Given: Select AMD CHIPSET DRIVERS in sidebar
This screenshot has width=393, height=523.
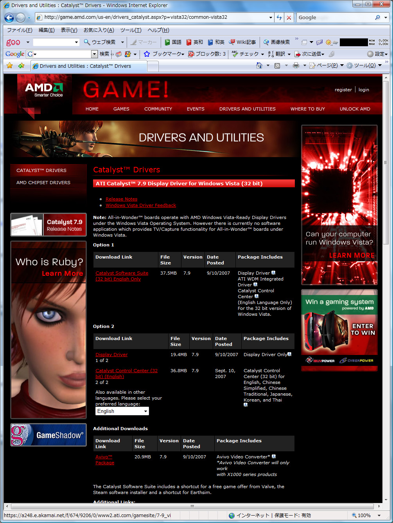Looking at the screenshot, I should [43, 183].
